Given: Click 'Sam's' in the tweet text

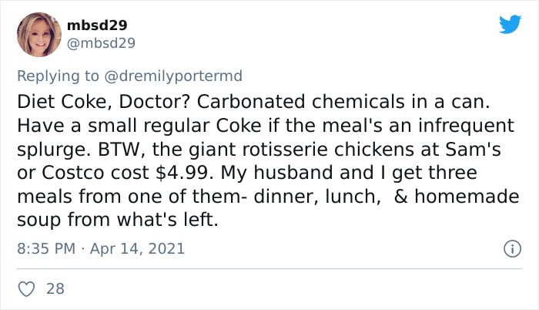Looking at the screenshot, I should pos(473,149).
